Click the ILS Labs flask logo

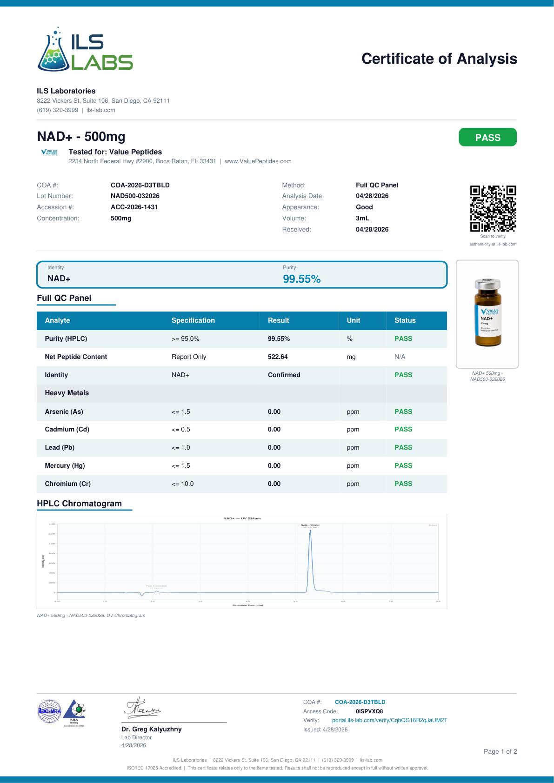85,49
